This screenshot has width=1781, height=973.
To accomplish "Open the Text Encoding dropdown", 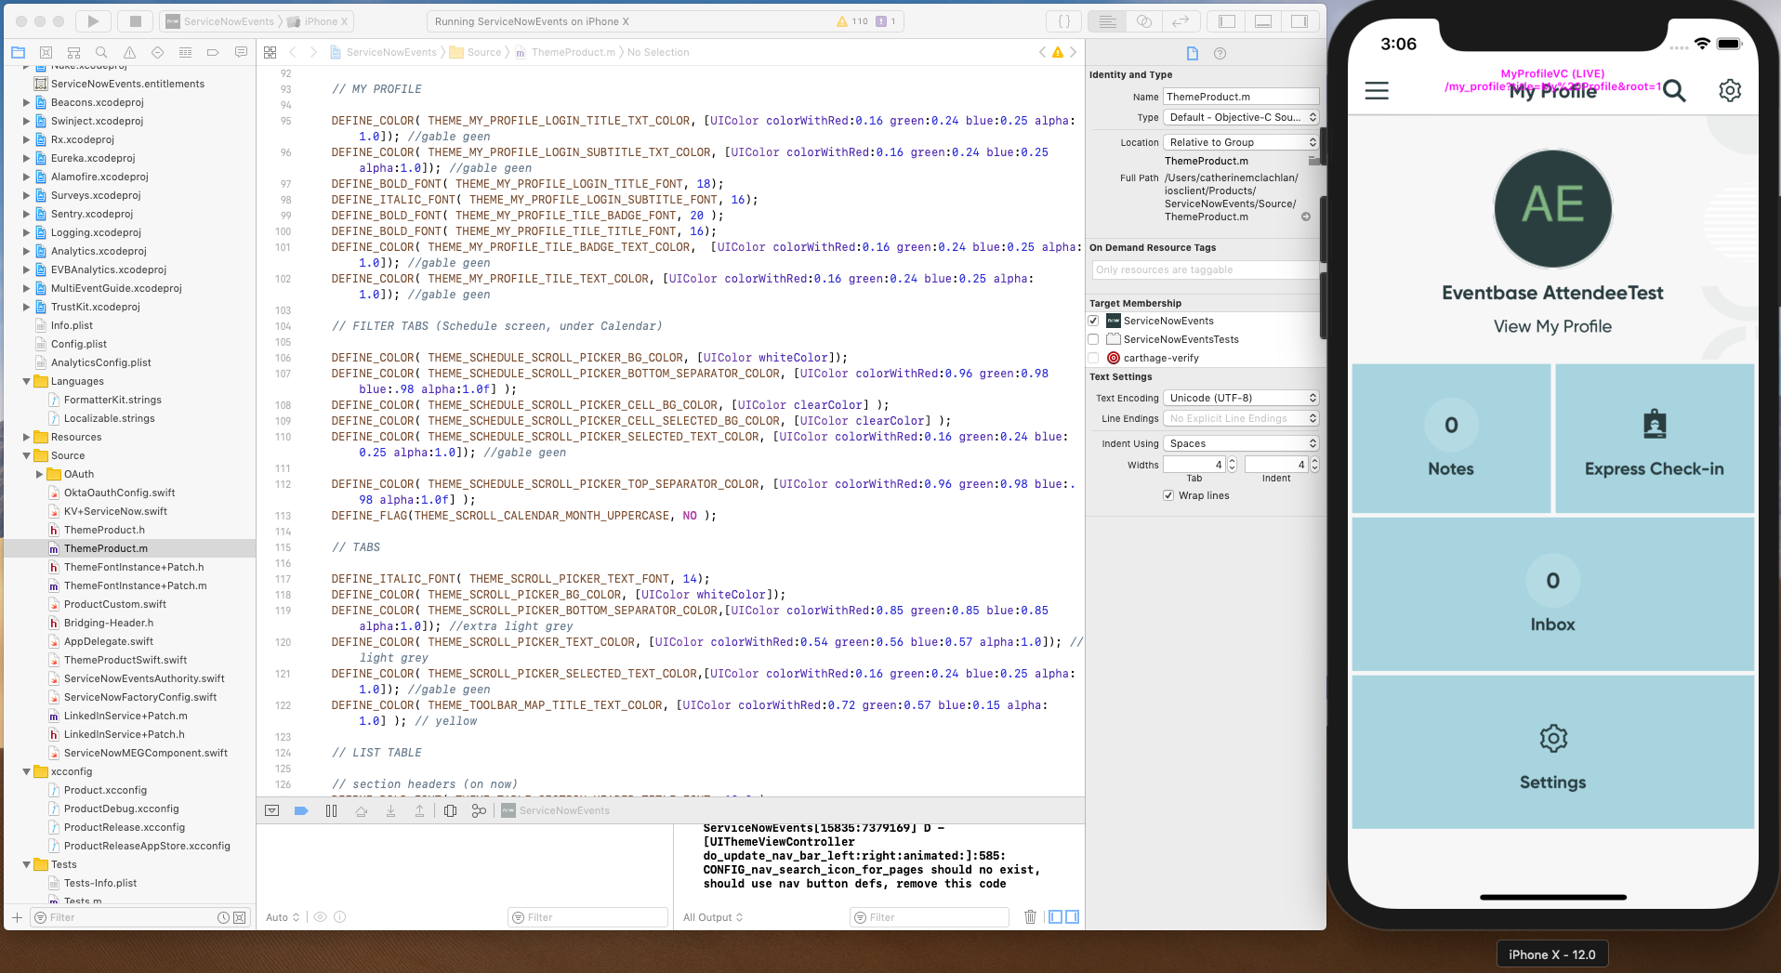I will click(1242, 398).
